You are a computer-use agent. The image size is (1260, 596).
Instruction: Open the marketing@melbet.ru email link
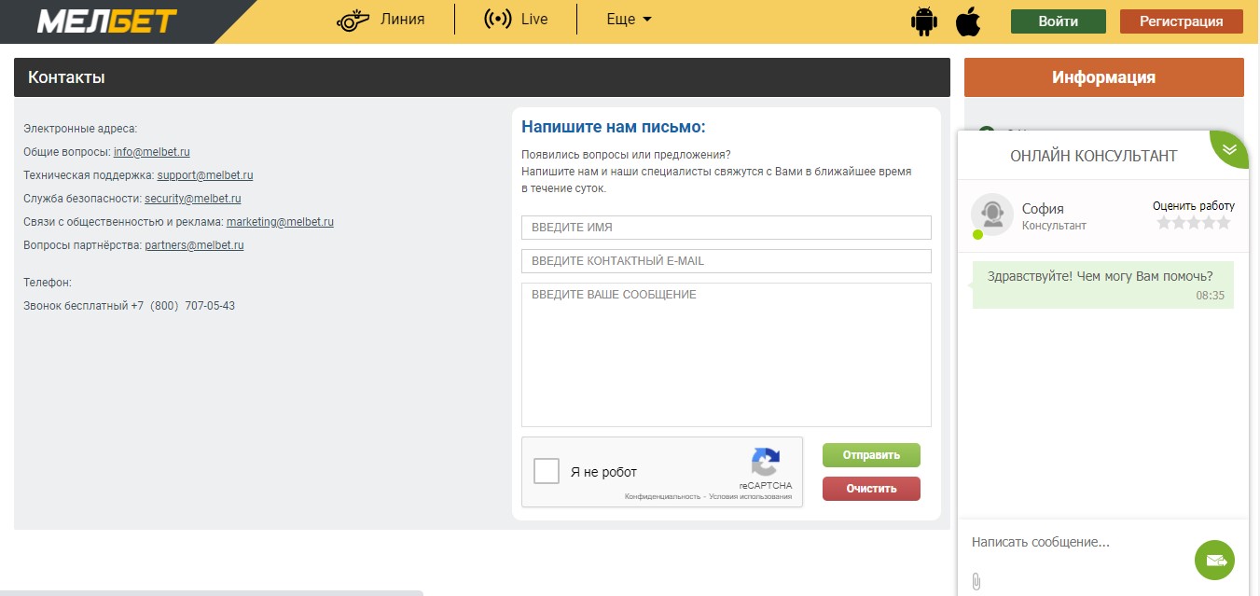point(280,222)
